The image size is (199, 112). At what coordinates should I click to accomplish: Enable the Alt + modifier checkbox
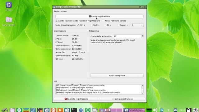105,25
